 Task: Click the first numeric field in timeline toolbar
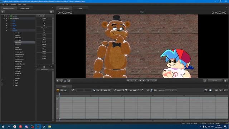[x=80, y=90]
